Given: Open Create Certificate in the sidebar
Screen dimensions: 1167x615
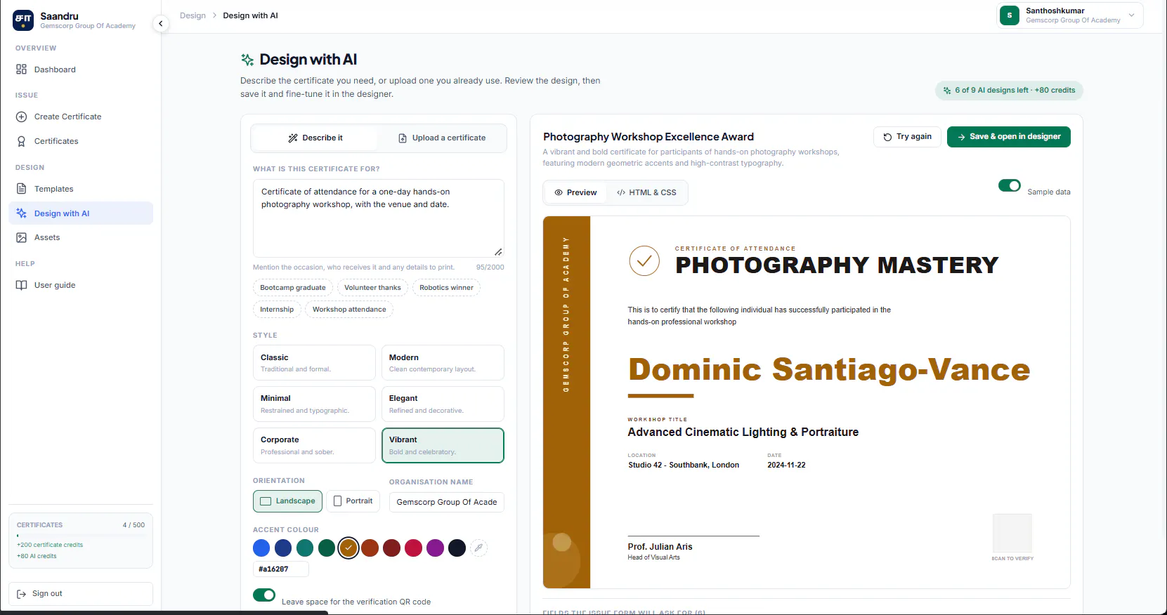Looking at the screenshot, I should pyautogui.click(x=81, y=117).
